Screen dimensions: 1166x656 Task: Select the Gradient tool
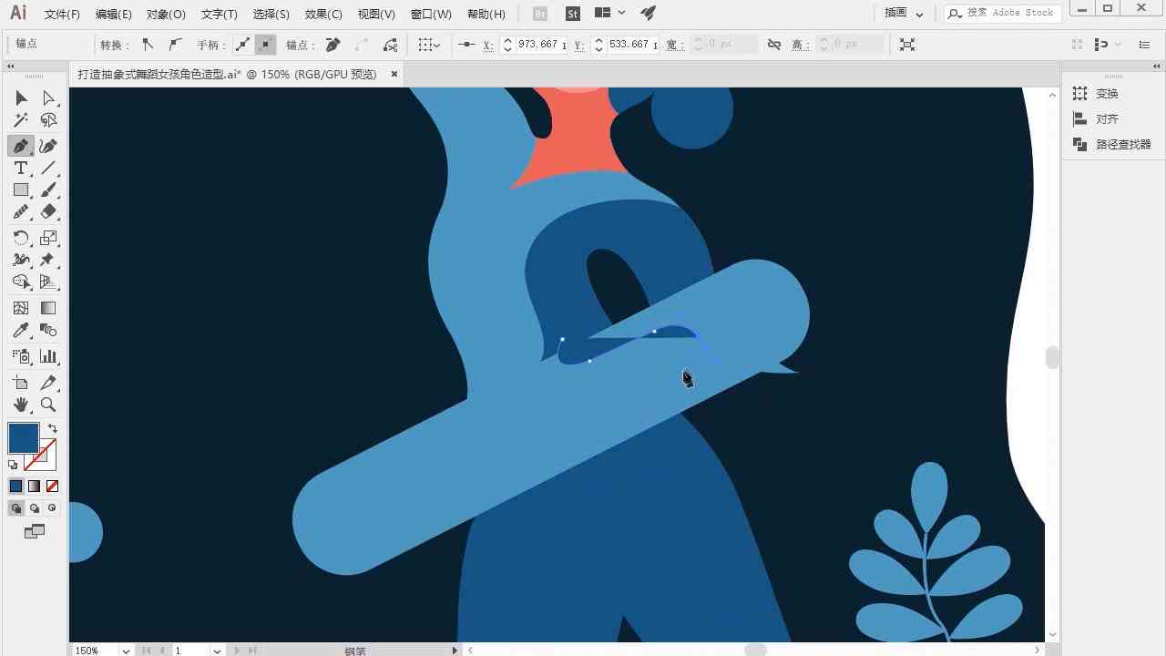coord(48,308)
